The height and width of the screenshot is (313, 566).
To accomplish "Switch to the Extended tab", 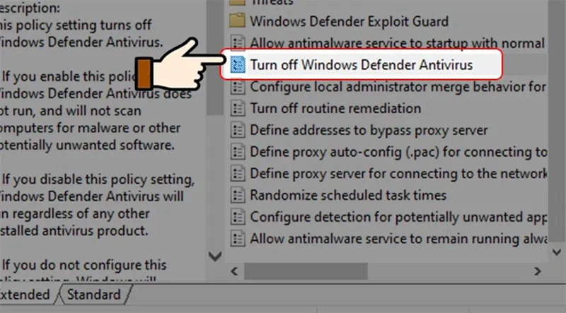I will [25, 295].
